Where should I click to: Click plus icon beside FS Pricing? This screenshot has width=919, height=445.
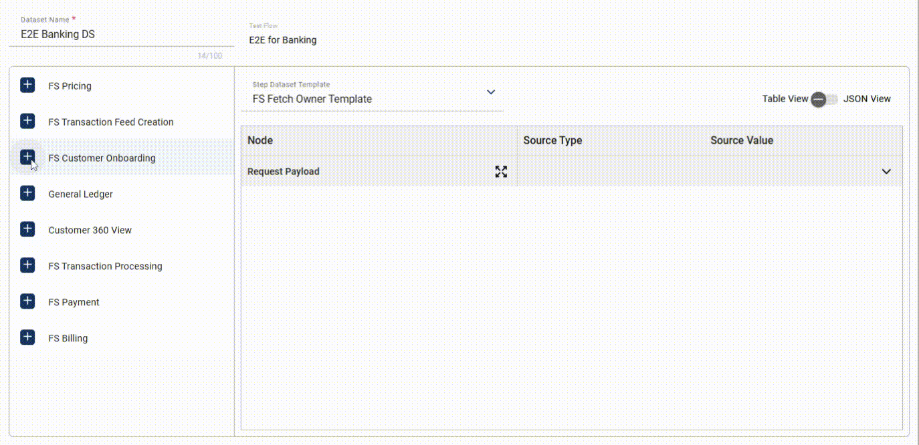27,85
